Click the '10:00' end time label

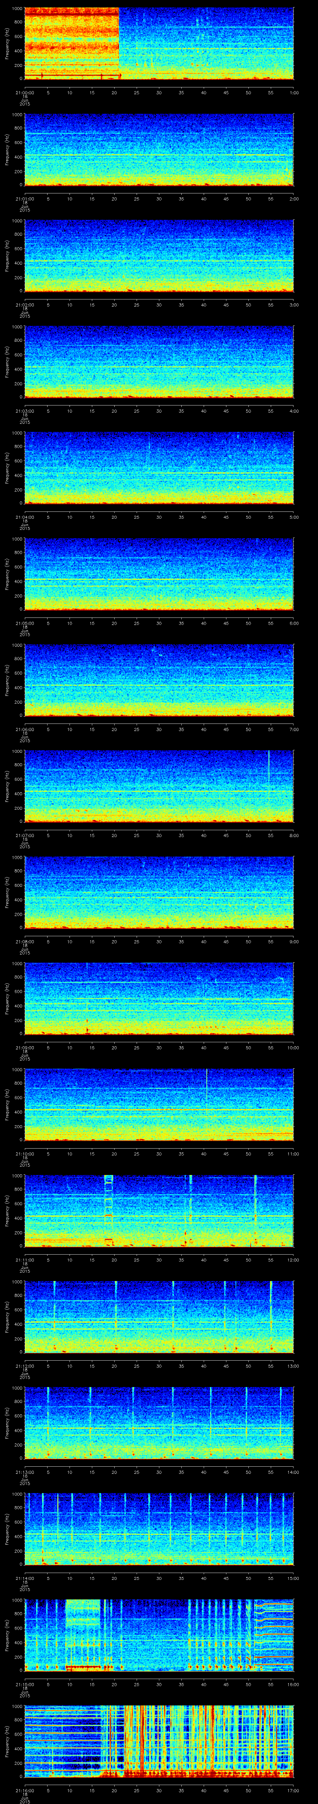pos(293,1048)
